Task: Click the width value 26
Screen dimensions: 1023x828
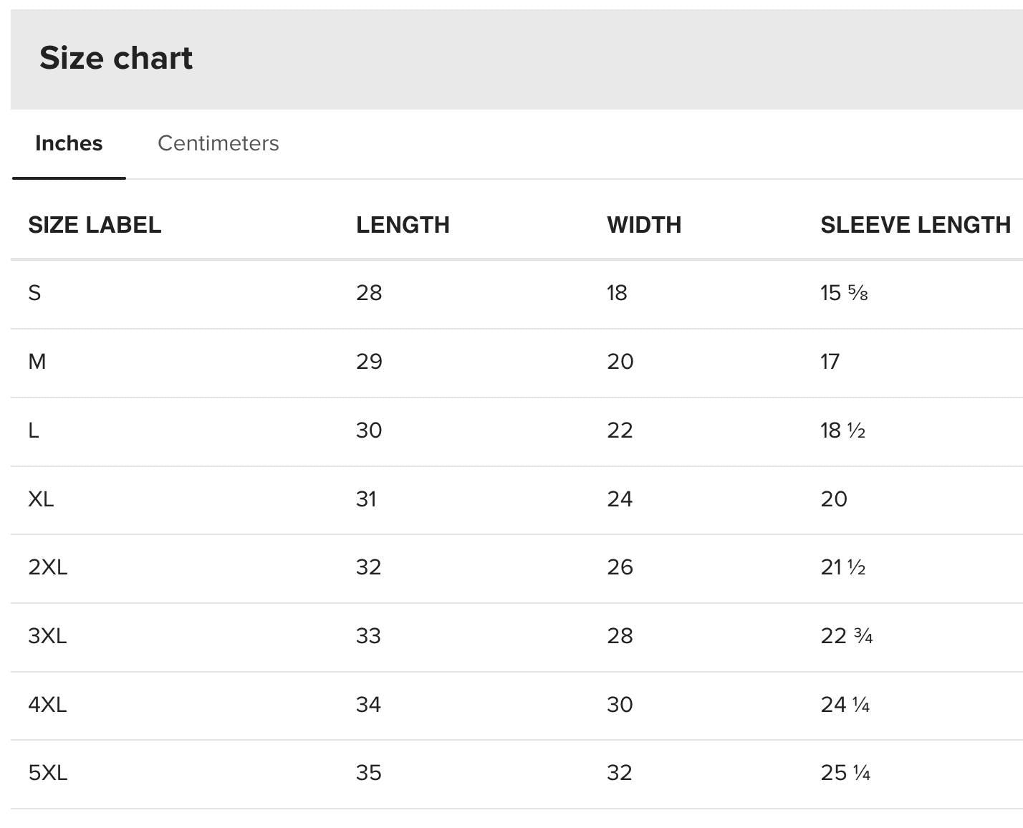Action: tap(620, 567)
